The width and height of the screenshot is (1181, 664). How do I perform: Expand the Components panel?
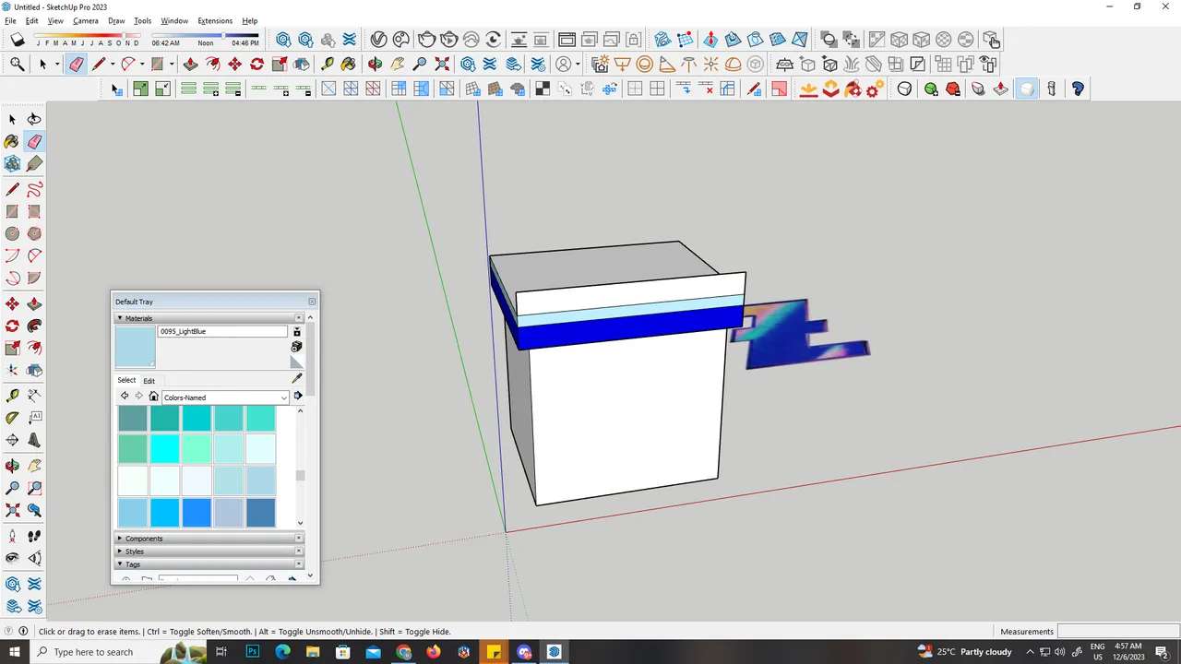pyautogui.click(x=120, y=539)
